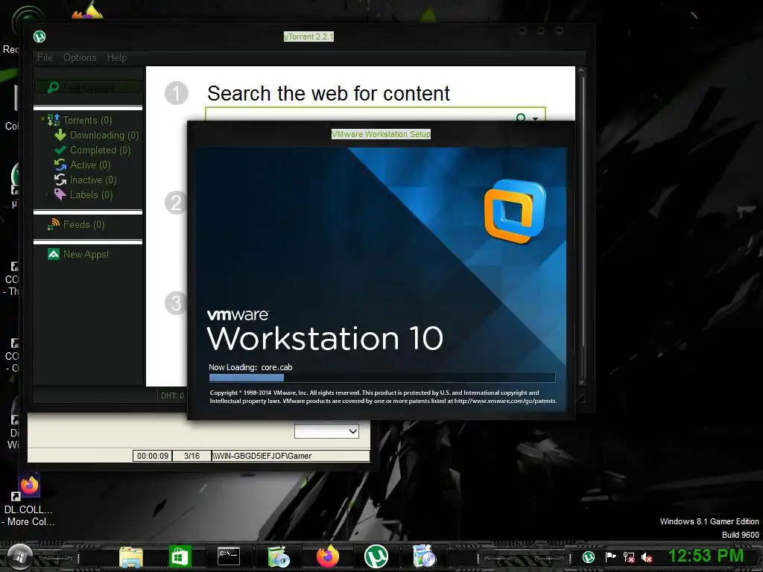Click the VMware Workstation Setup title
Image resolution: width=763 pixels, height=572 pixels.
[x=381, y=134]
